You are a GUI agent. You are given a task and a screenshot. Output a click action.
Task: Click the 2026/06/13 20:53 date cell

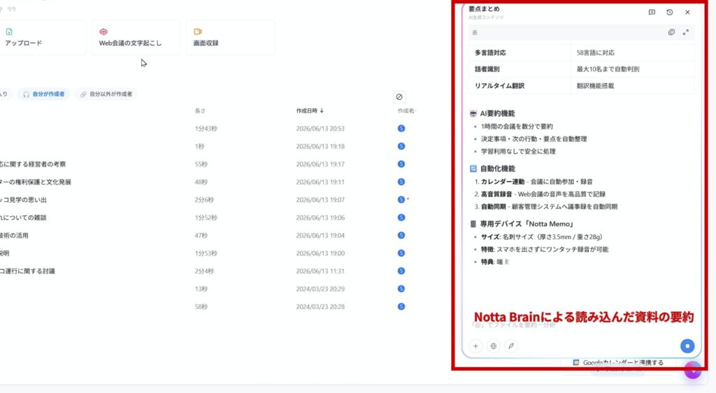click(x=320, y=129)
